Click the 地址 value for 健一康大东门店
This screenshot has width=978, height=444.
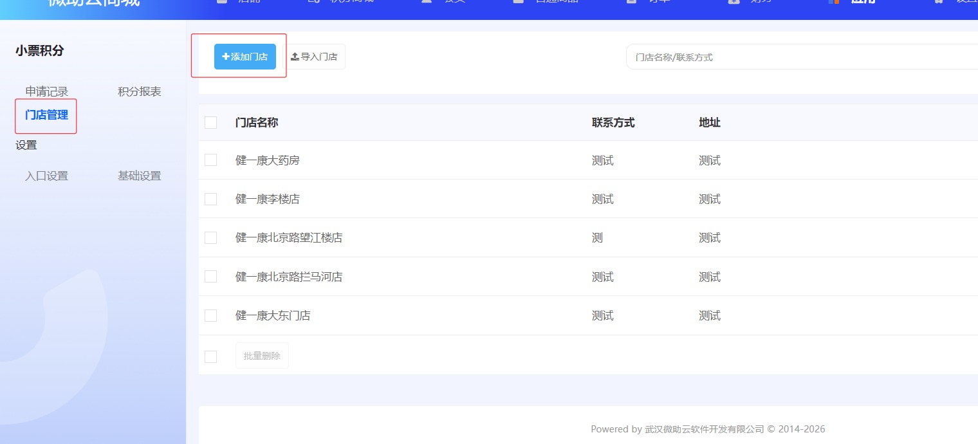tap(710, 315)
